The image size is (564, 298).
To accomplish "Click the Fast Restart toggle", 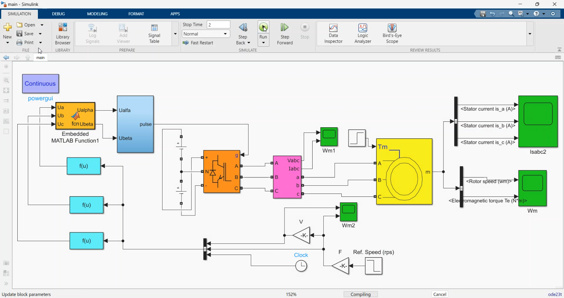I will (198, 43).
